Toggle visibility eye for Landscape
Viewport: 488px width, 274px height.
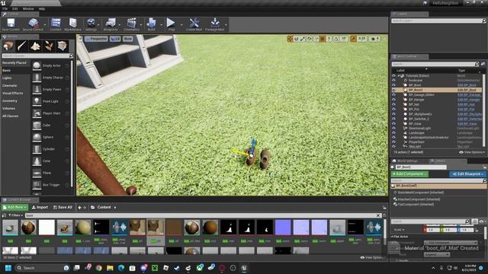coord(393,133)
